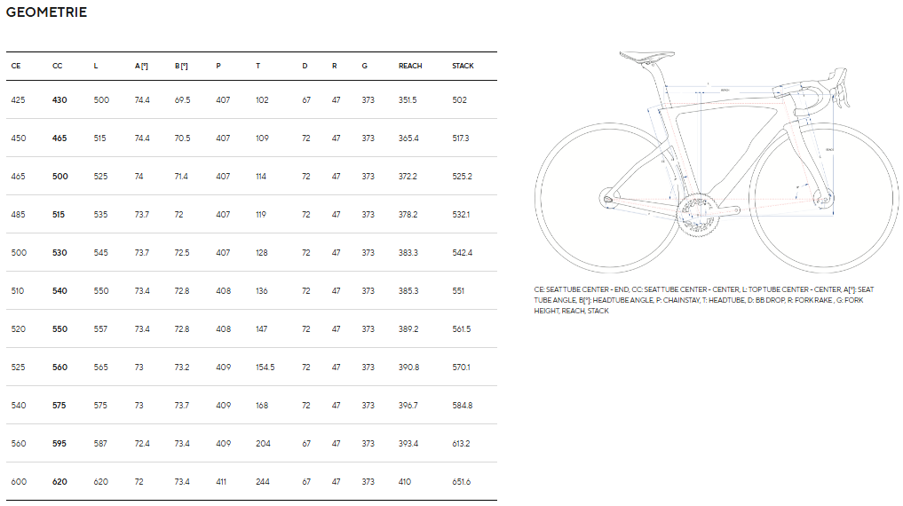Select the A[°] seat angle header

pyautogui.click(x=141, y=67)
